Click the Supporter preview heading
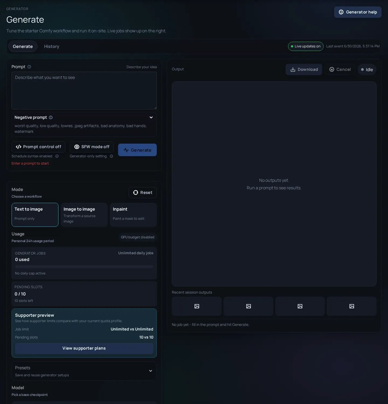 point(34,315)
